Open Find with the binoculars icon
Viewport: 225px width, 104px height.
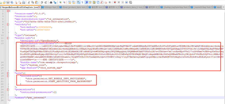(x=51, y=2)
